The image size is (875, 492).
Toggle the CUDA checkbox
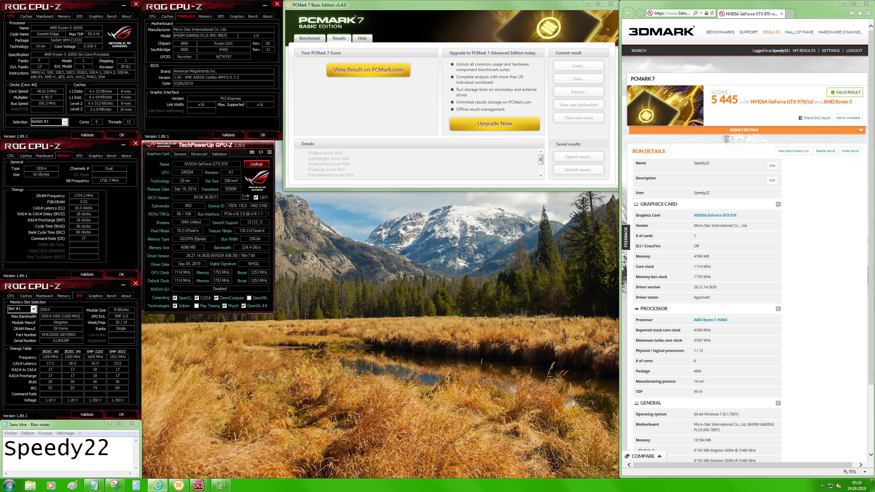[x=197, y=298]
